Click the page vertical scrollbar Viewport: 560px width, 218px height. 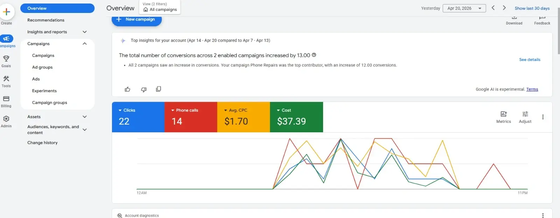[558, 31]
